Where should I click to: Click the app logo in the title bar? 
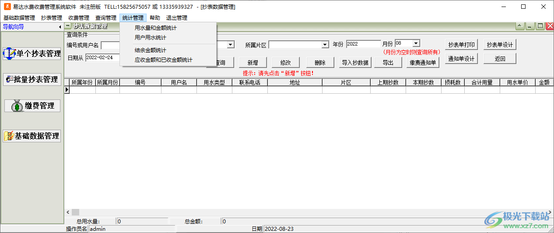[7, 7]
